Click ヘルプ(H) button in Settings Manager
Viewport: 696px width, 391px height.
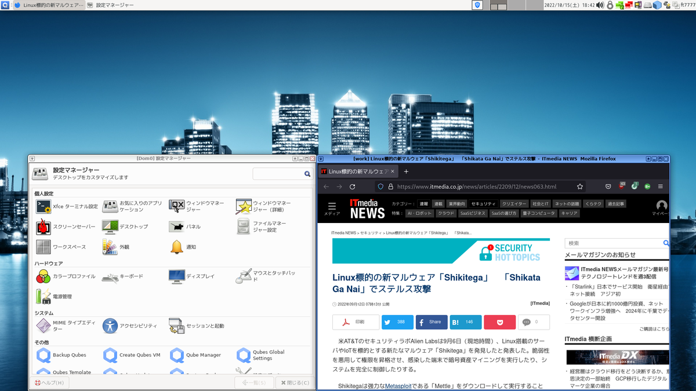coord(50,383)
